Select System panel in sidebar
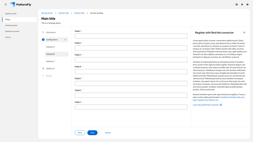The width and height of the screenshot is (253, 142). coord(19,14)
